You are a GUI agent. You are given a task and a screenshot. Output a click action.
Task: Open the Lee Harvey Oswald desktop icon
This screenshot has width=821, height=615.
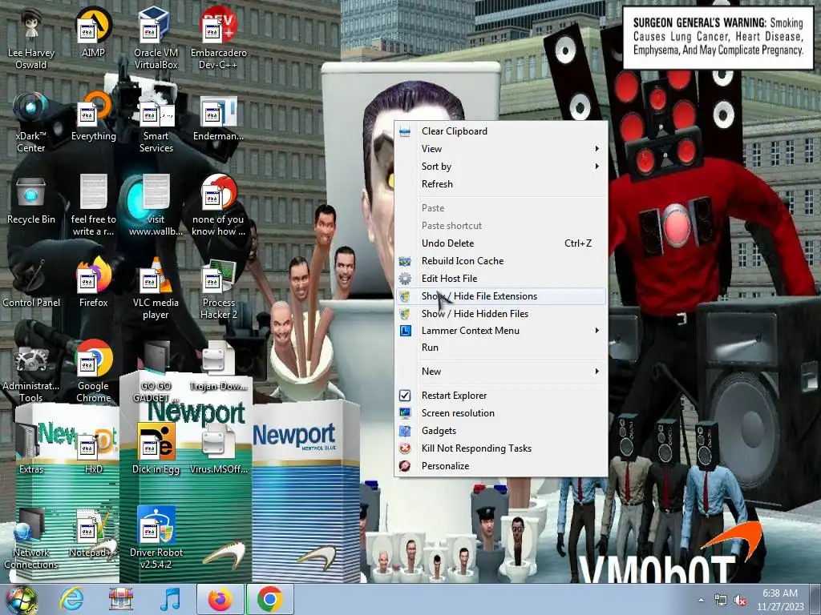[x=31, y=39]
